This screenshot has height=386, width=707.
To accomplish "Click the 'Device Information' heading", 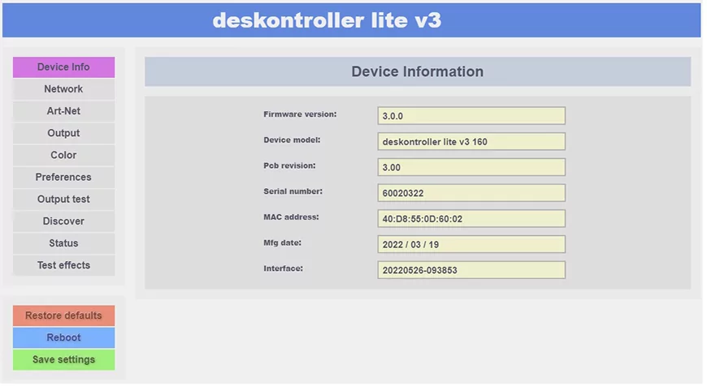I will (418, 71).
